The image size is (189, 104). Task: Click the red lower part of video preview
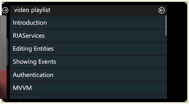(3, 84)
